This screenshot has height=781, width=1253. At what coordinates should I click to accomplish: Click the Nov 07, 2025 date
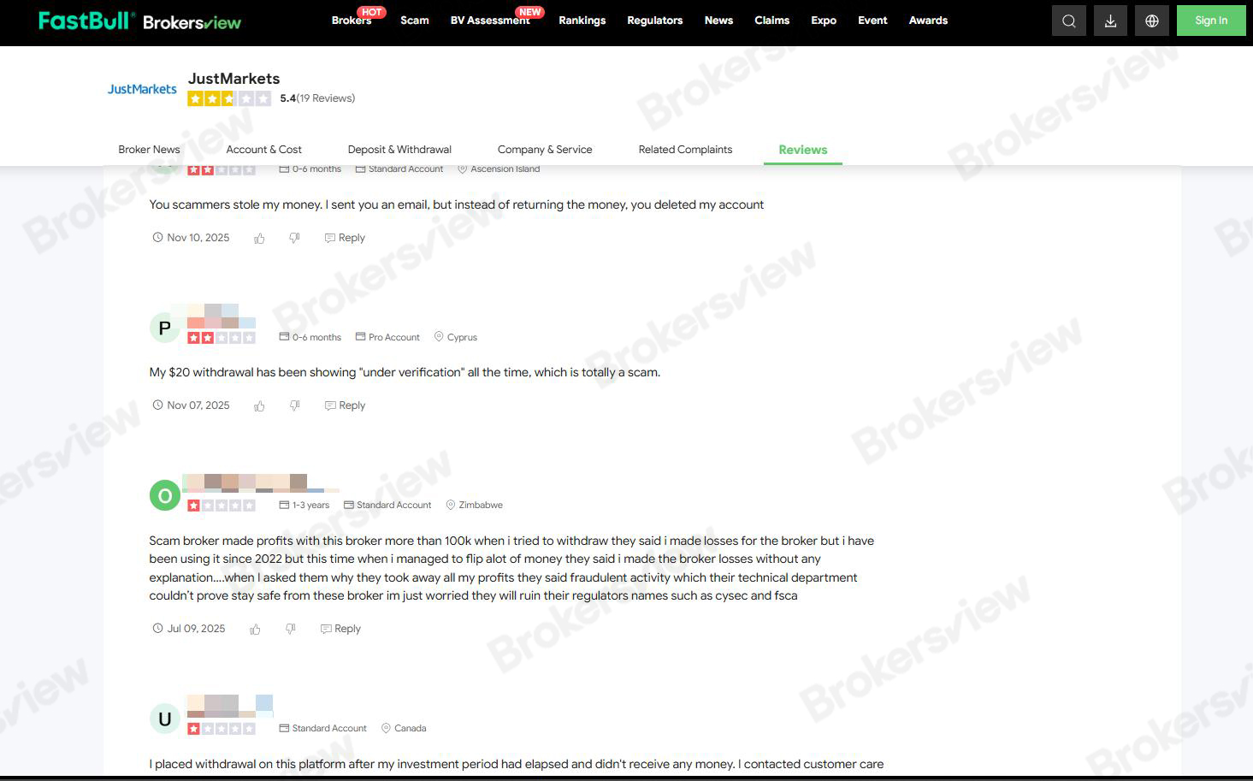[198, 405]
